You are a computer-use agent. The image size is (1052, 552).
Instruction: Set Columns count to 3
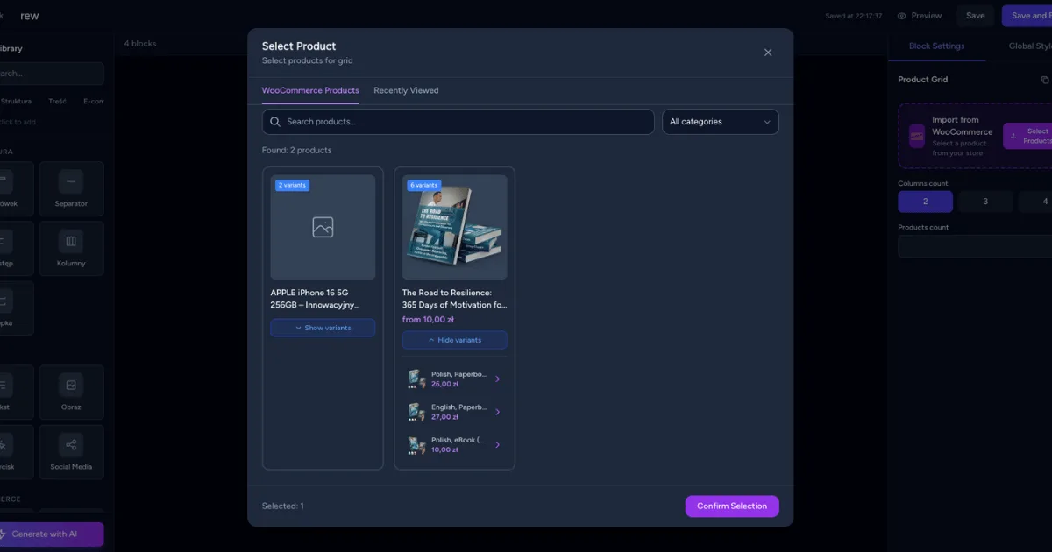[985, 202]
